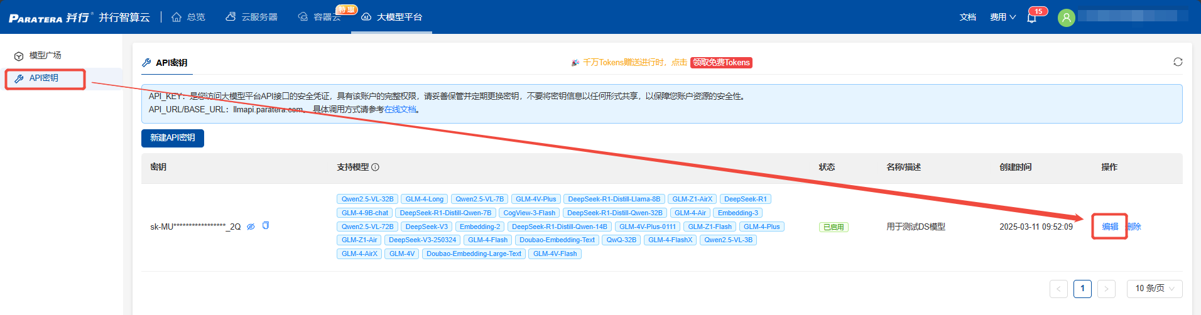Click 编辑 for the API key row
1201x315 pixels.
[x=1110, y=227]
